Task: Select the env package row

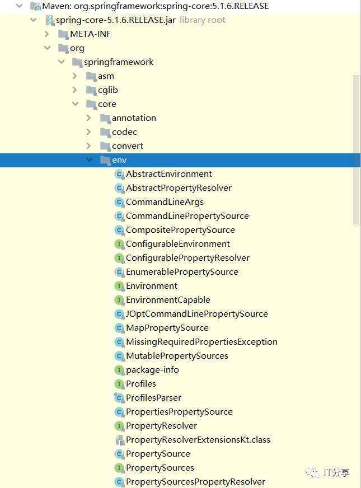Action: point(180,160)
